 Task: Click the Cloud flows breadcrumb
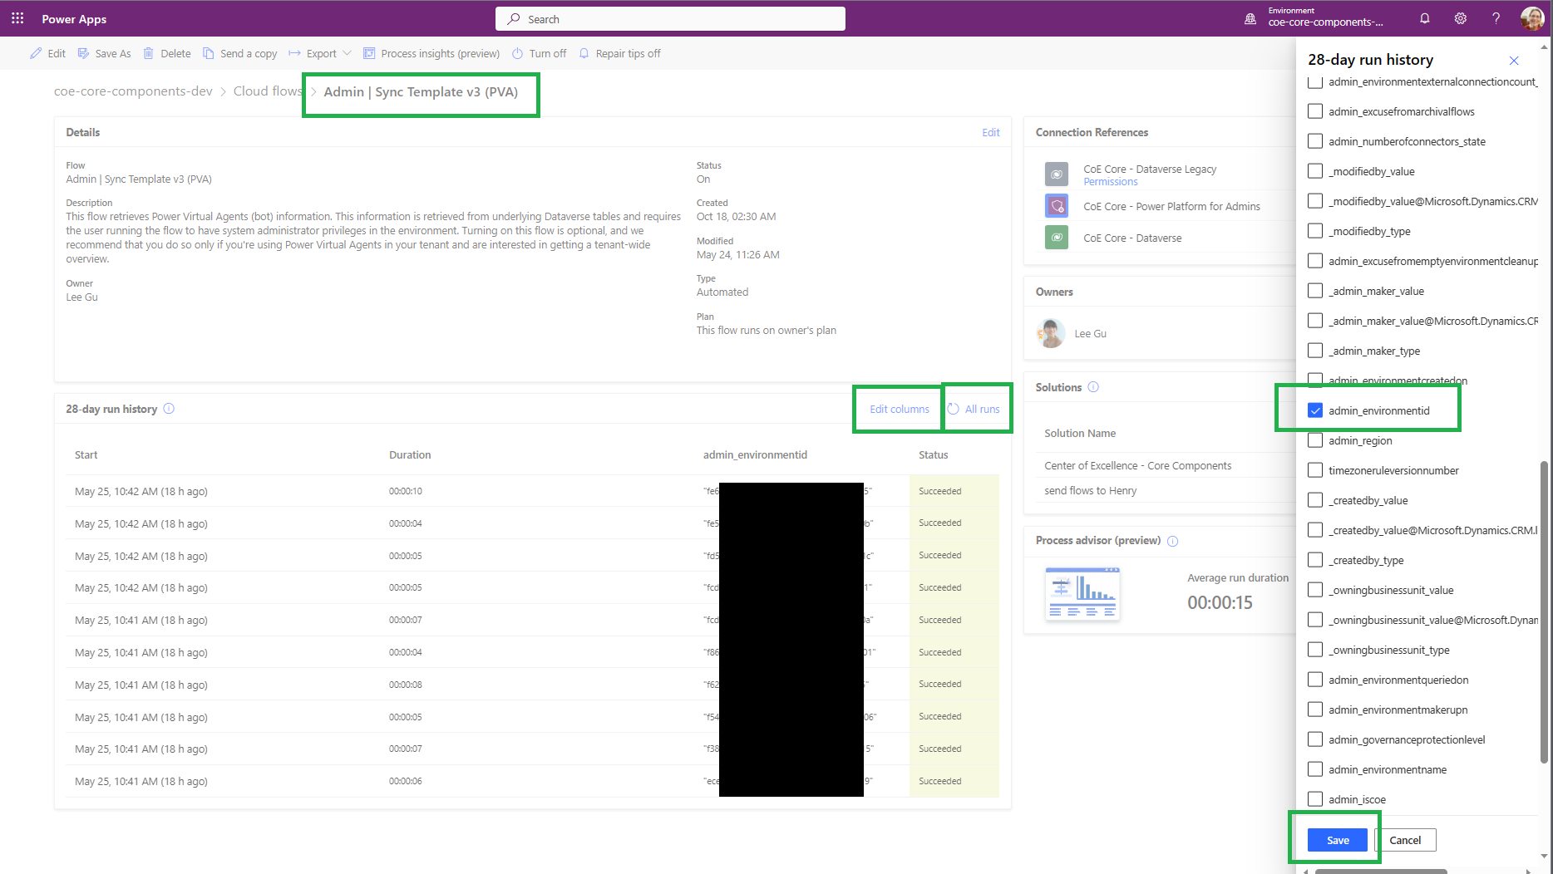click(267, 91)
